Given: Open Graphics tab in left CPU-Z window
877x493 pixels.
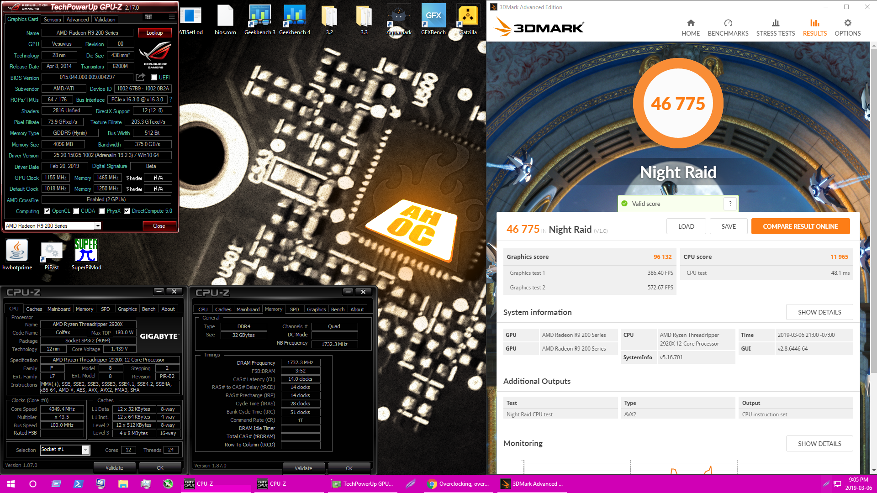Looking at the screenshot, I should [x=127, y=309].
